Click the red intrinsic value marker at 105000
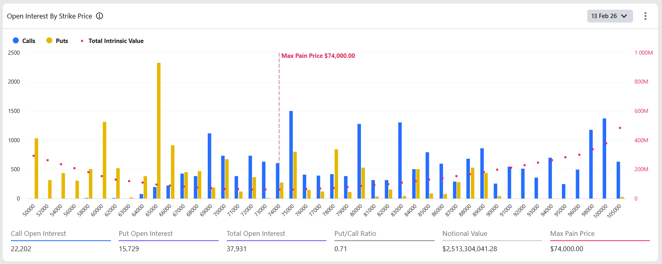 tap(620, 128)
